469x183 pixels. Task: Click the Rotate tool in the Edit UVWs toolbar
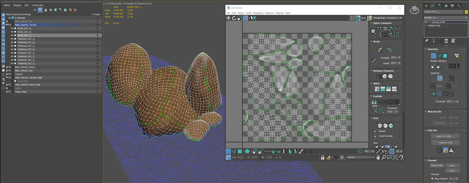(x=234, y=18)
